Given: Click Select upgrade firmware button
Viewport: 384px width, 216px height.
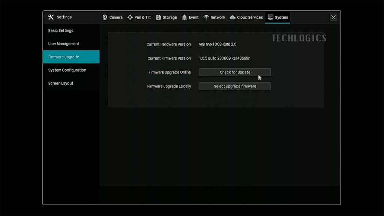Looking at the screenshot, I should point(235,86).
